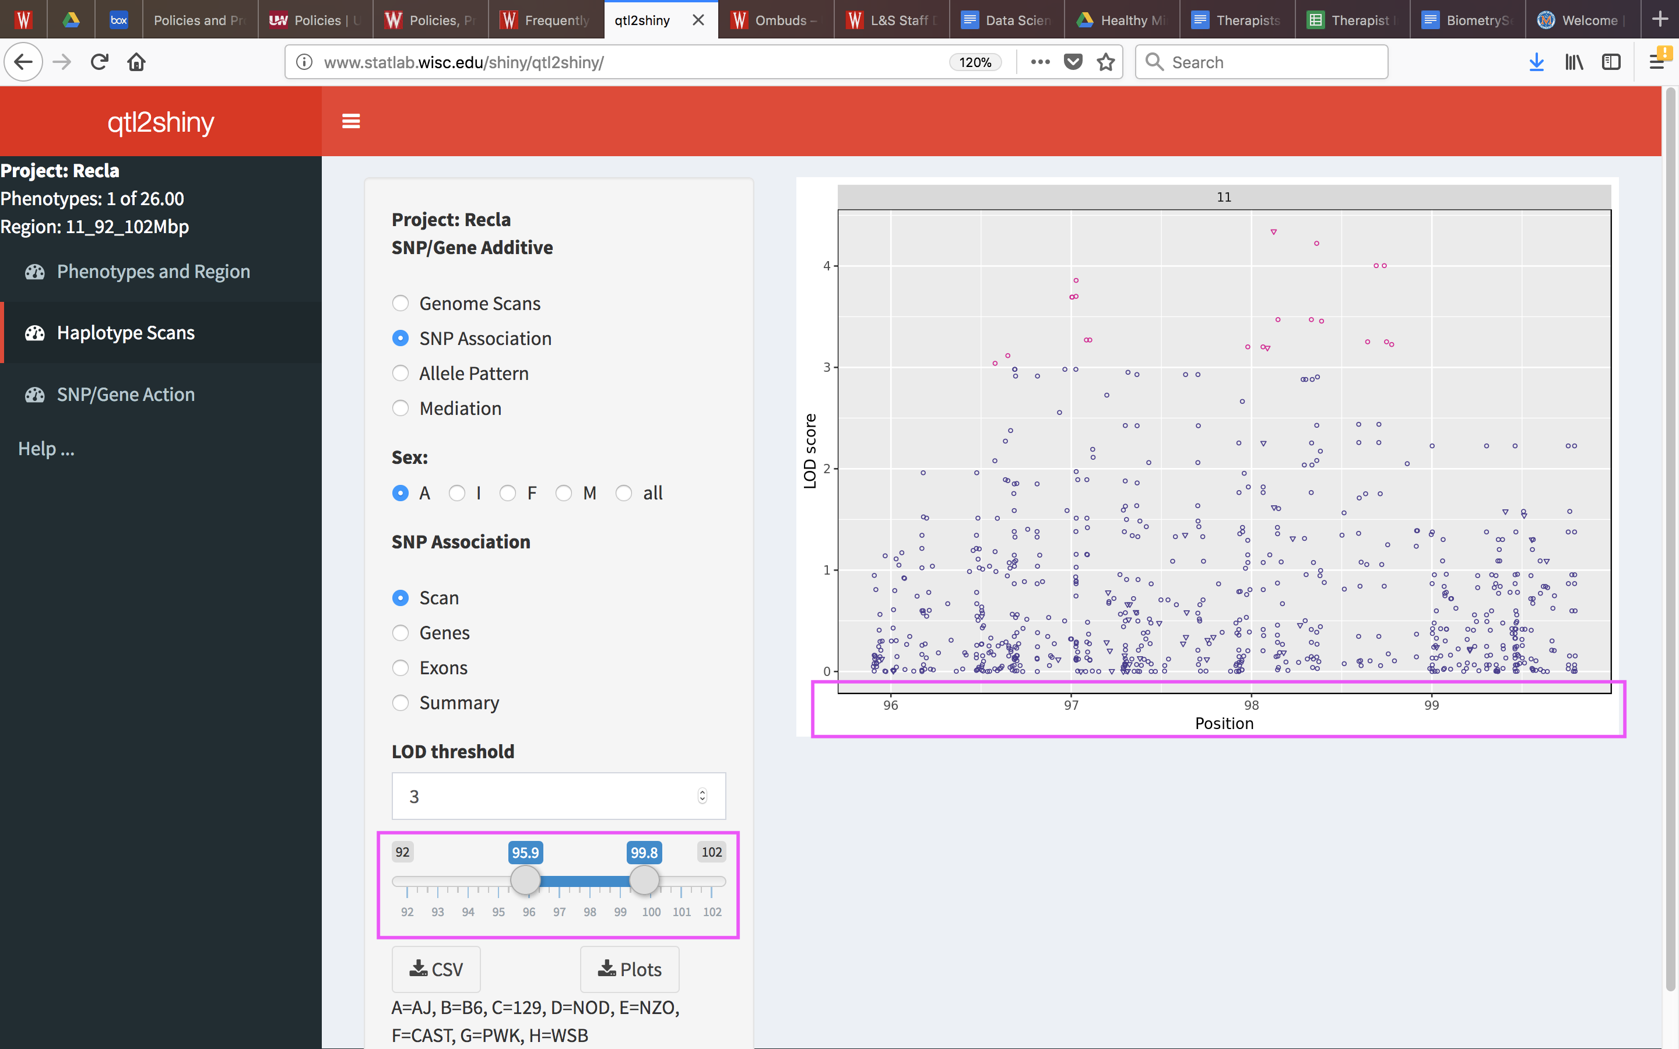Select Genome Scans radio option

[x=401, y=303]
